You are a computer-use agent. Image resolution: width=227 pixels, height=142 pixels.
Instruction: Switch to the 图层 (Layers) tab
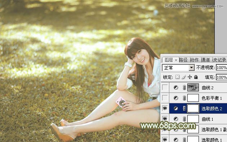coord(169,60)
